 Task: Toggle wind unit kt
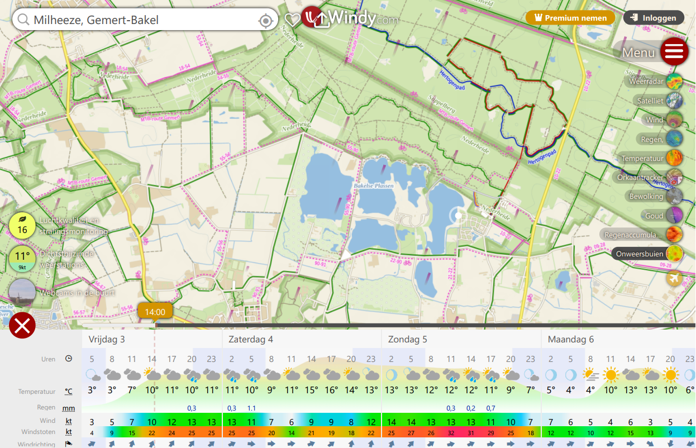(69, 421)
